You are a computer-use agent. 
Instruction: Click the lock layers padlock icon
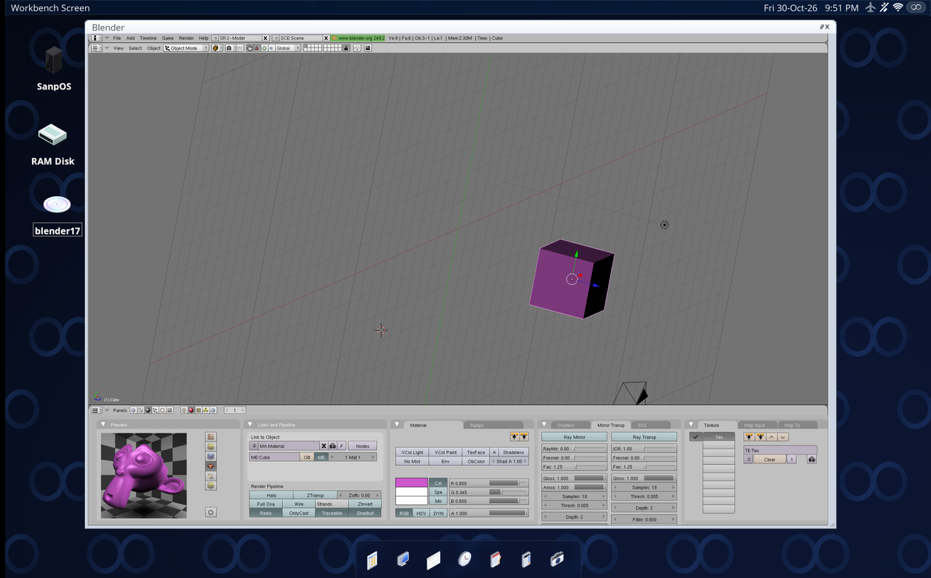(x=346, y=48)
